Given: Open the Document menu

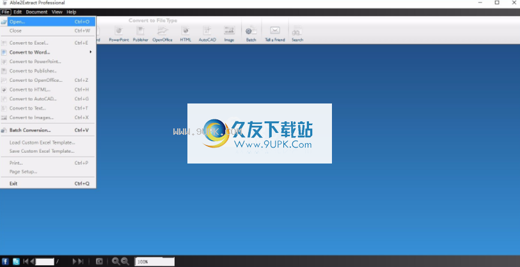Looking at the screenshot, I should tap(36, 12).
